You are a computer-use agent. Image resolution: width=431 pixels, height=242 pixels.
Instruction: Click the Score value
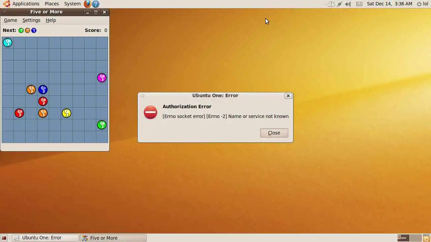(106, 30)
